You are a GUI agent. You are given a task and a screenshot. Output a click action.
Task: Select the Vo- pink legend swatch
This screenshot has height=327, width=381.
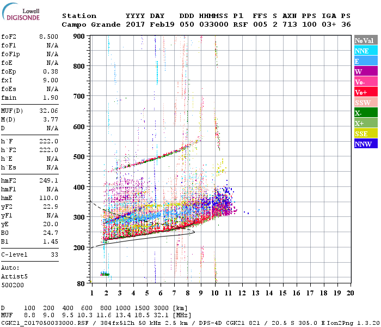click(x=366, y=82)
